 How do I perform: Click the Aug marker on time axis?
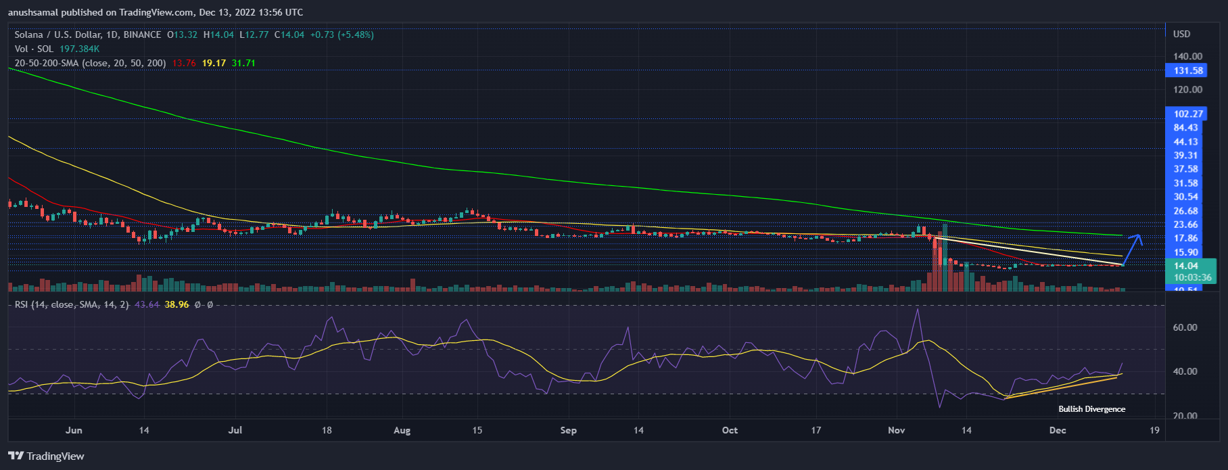coord(402,430)
